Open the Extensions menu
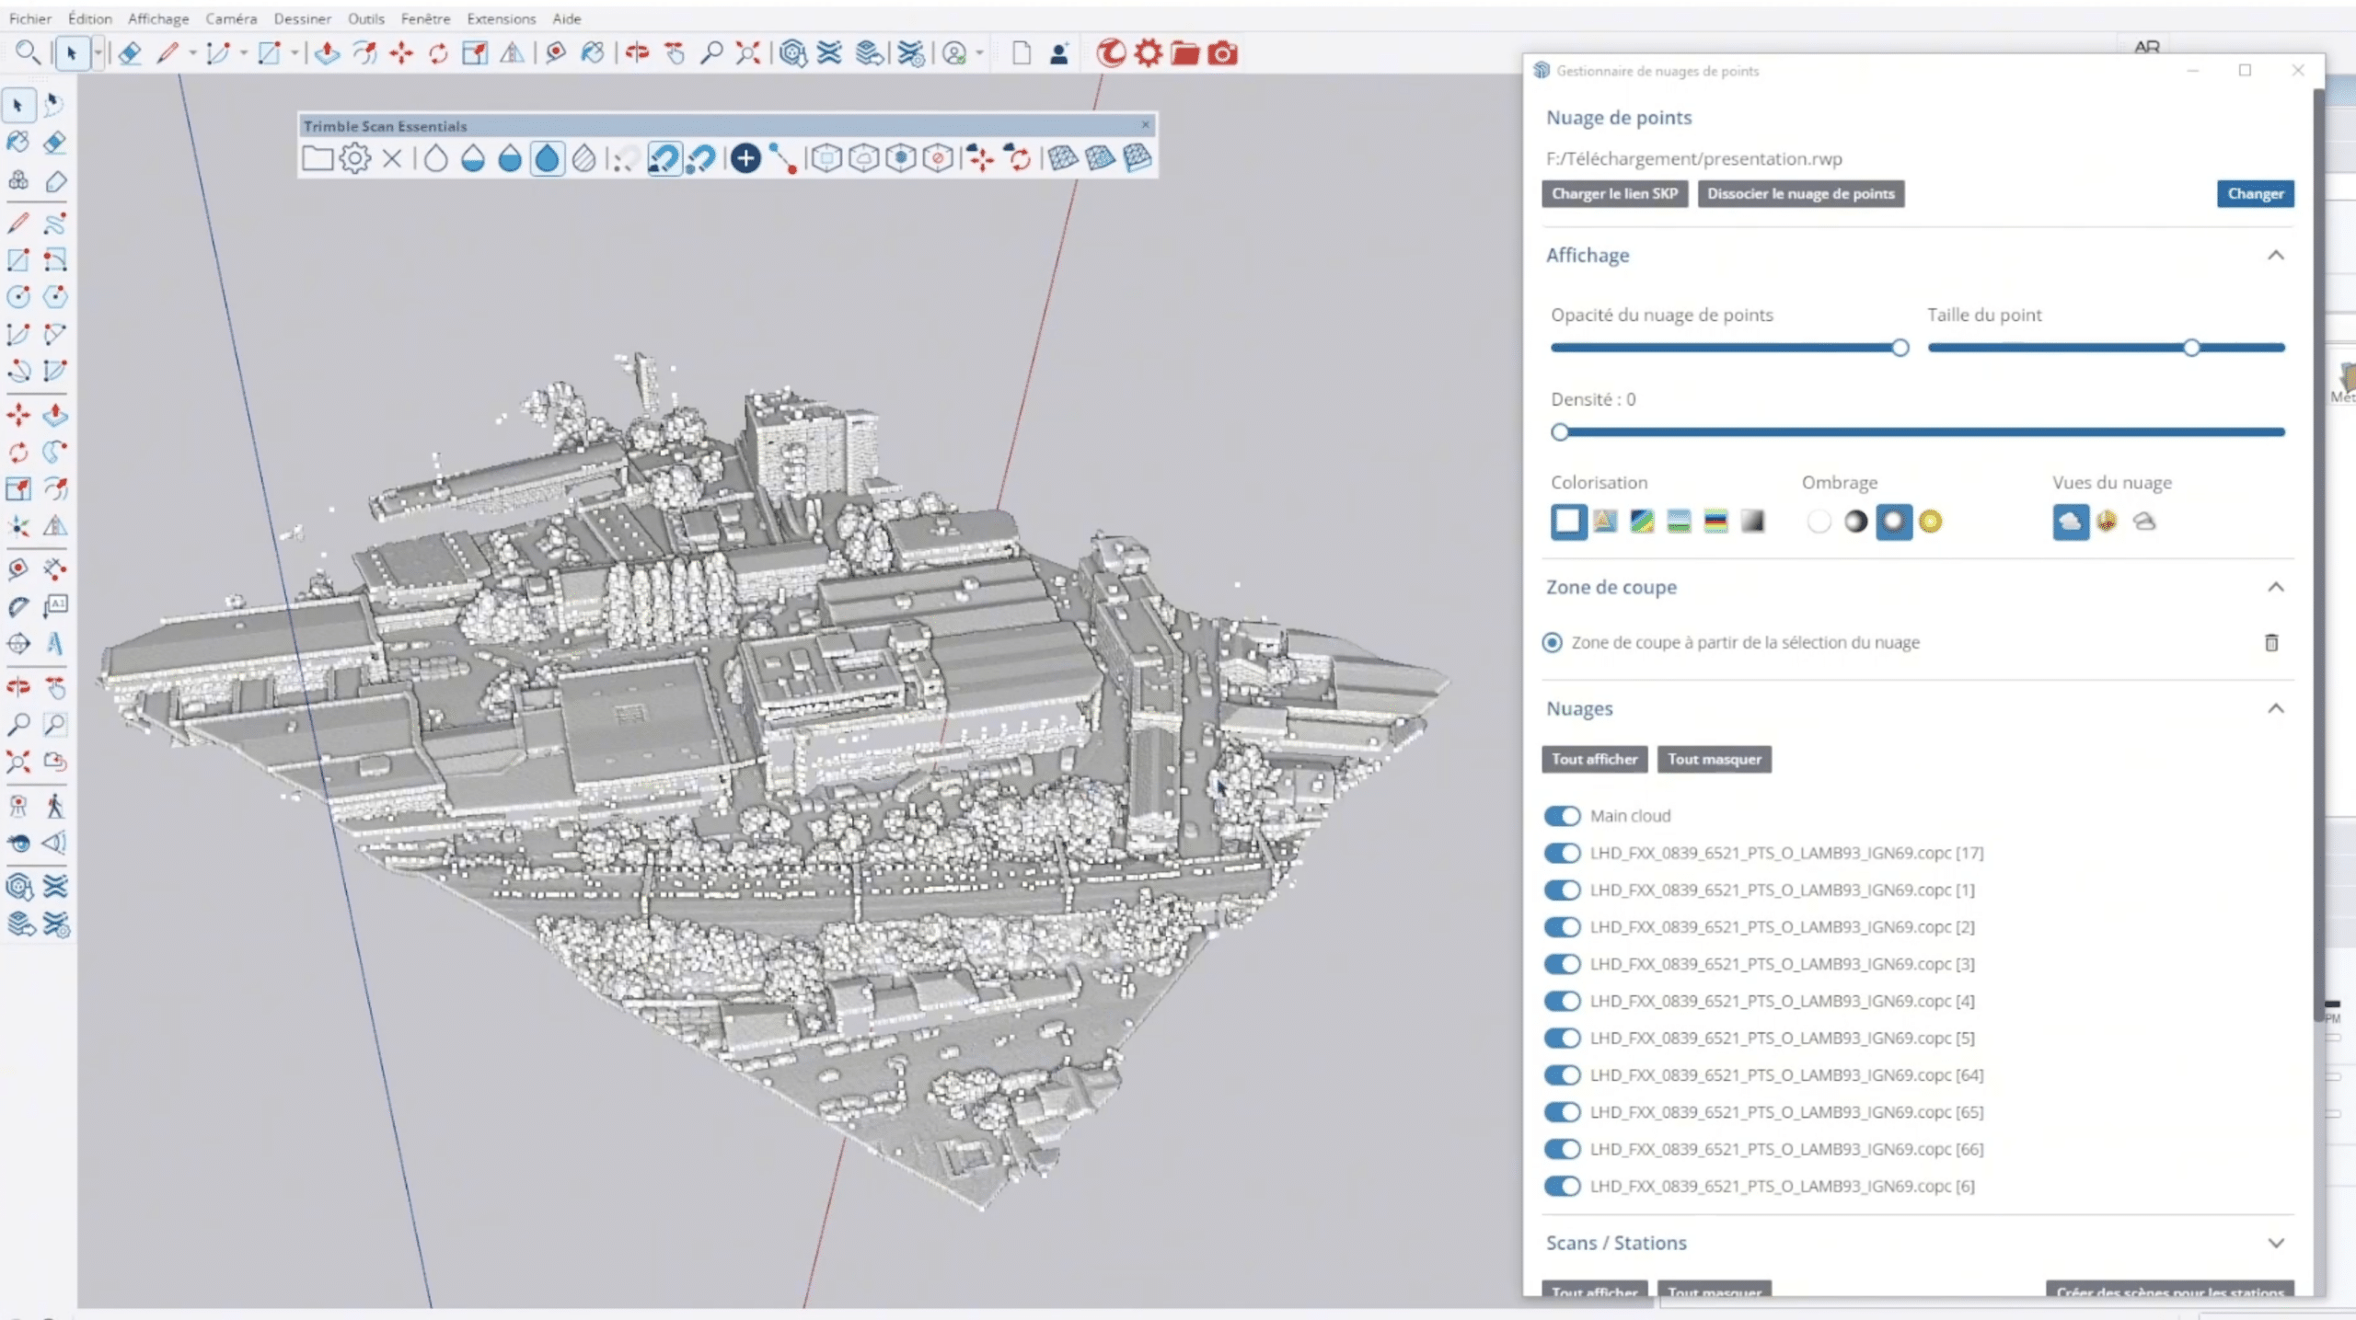 tap(501, 18)
